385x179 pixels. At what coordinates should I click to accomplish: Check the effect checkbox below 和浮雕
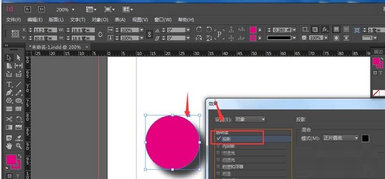[x=218, y=174]
